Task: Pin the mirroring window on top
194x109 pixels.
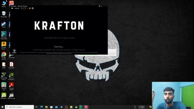Action: [99, 6]
